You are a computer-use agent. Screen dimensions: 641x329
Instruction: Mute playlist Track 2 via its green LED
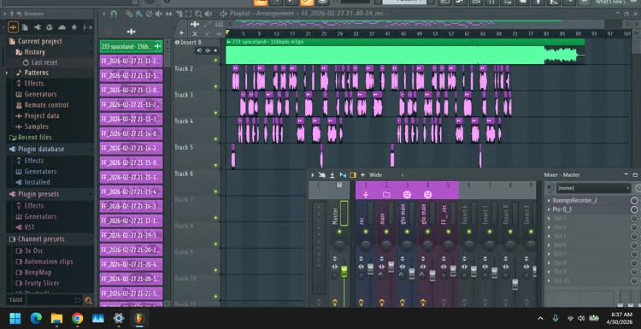click(216, 86)
